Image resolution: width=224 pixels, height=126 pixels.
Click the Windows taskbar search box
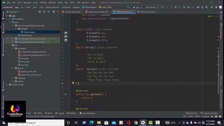(x=36, y=123)
